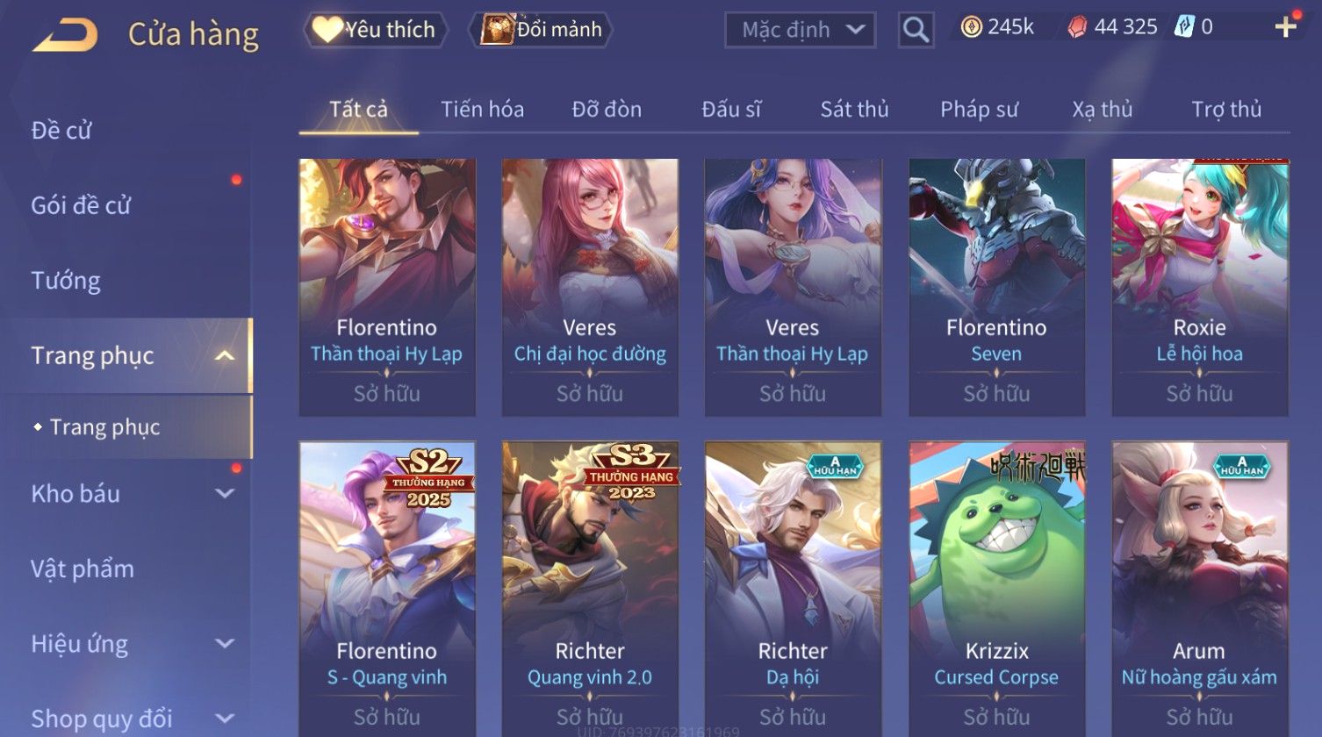Viewport: 1322px width, 737px height.
Task: Select Florentino Seven skin card
Action: tap(996, 287)
